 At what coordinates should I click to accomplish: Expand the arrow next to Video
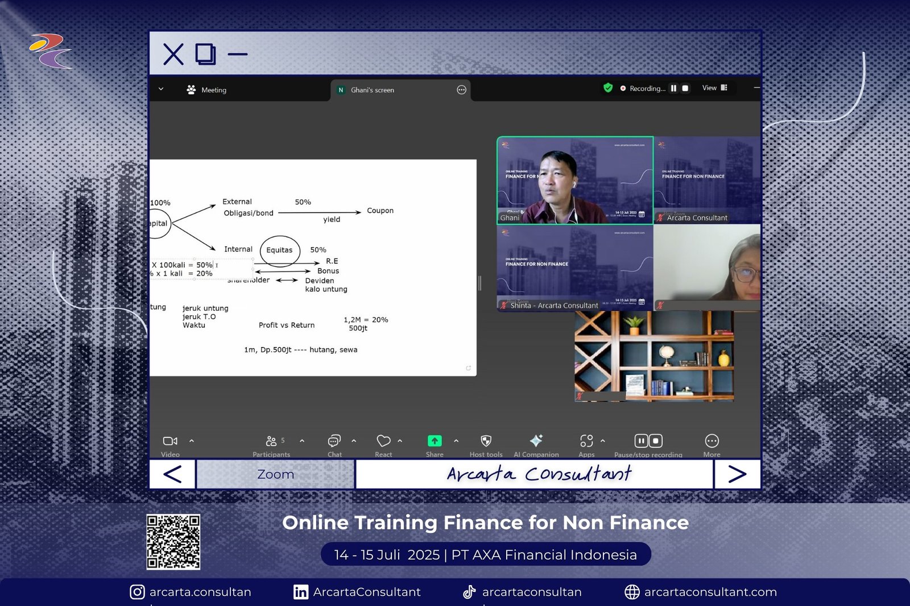tap(192, 441)
